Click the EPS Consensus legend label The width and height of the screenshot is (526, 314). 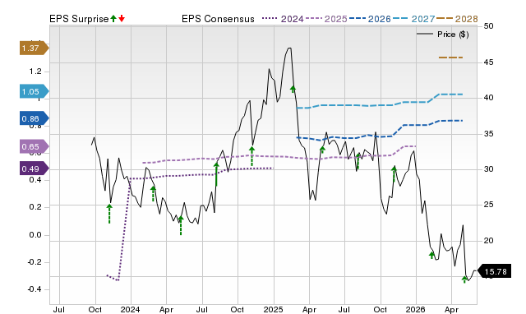[x=218, y=19]
